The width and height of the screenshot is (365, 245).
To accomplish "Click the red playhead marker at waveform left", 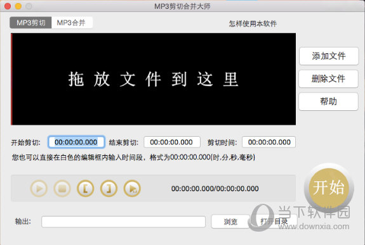I will 11,79.
